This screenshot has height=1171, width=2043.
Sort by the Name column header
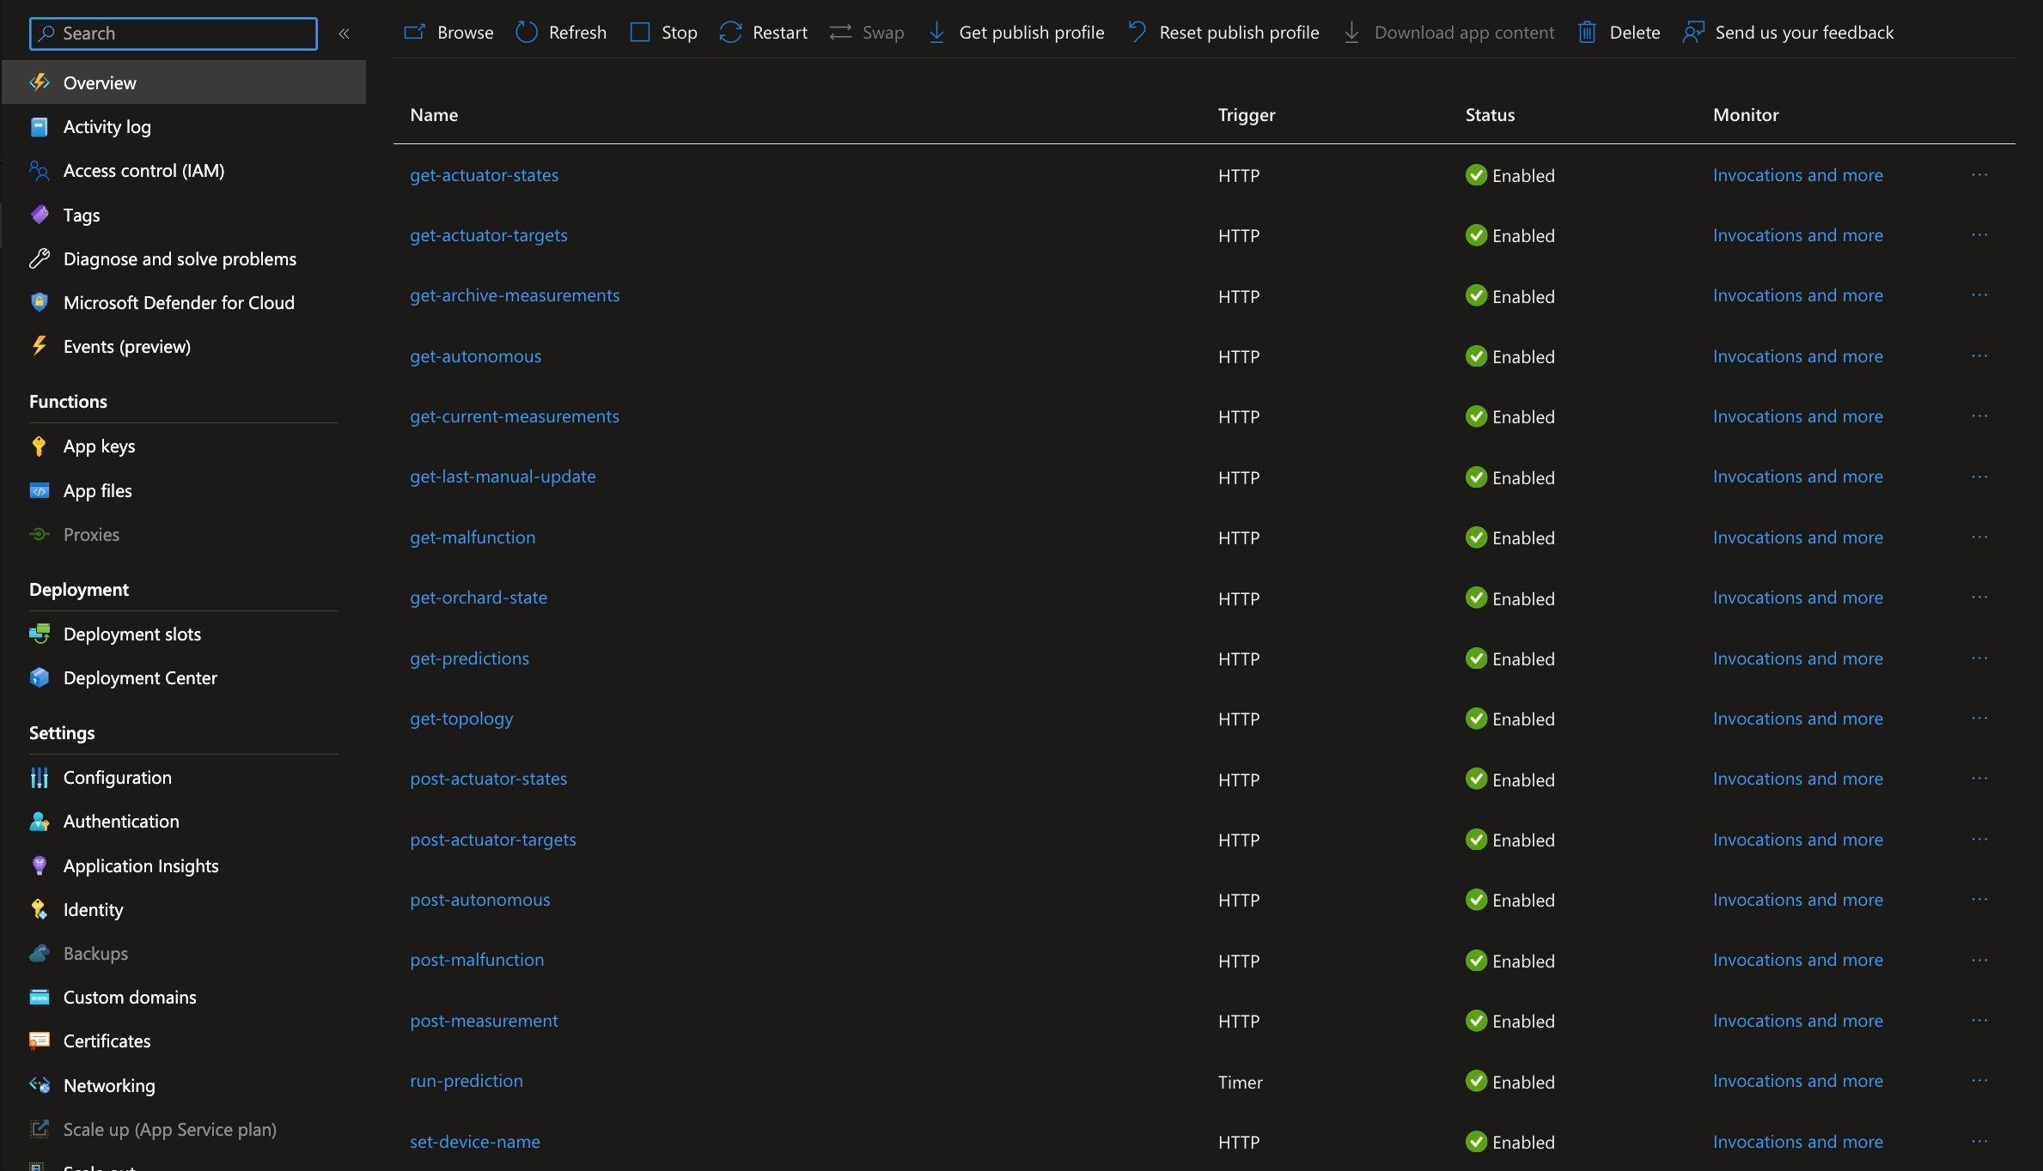click(434, 115)
